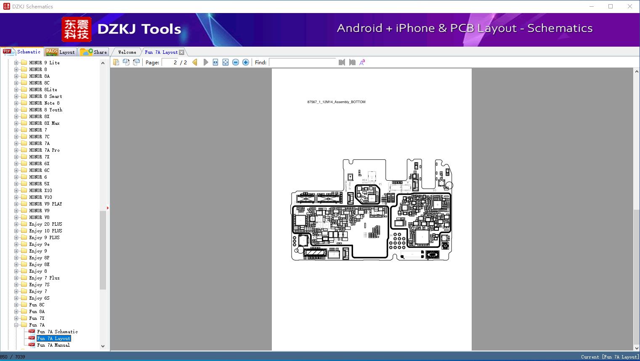Close the Fun 7A Layout tab
This screenshot has height=361, width=640.
point(181,52)
